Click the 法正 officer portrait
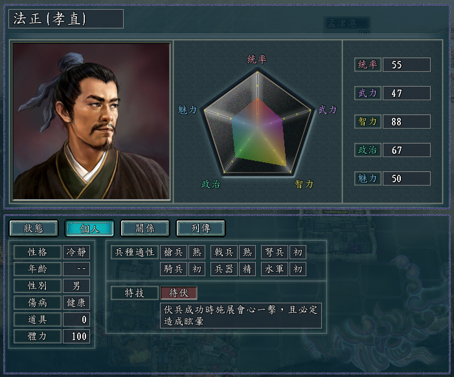Viewport: 454px width, 377px height. [x=91, y=121]
